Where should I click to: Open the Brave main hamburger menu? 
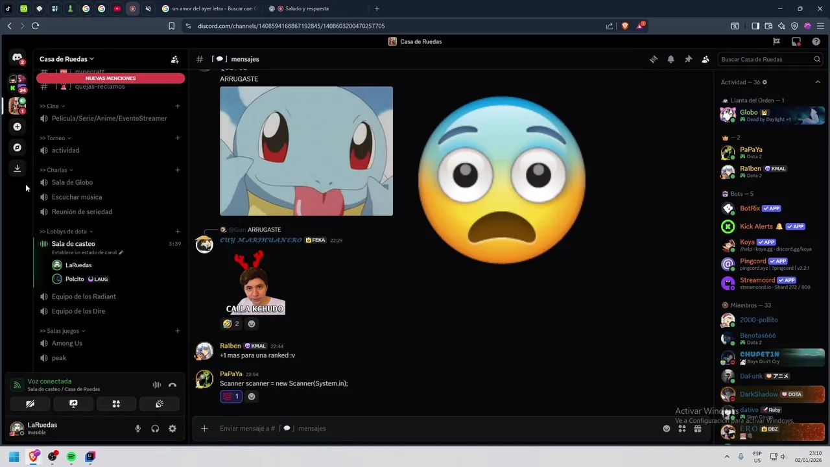click(x=820, y=26)
